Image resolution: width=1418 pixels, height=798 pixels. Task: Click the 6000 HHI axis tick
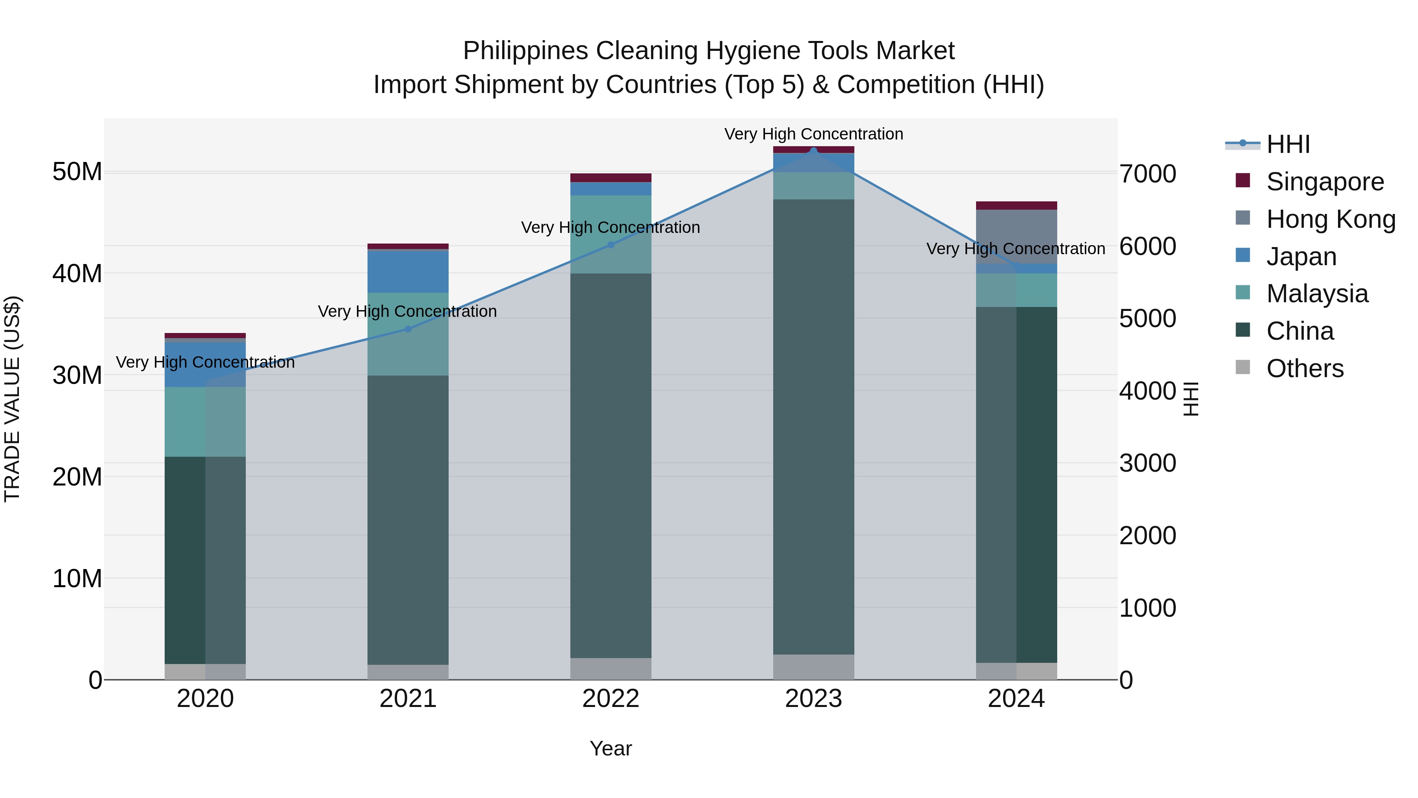1148,246
